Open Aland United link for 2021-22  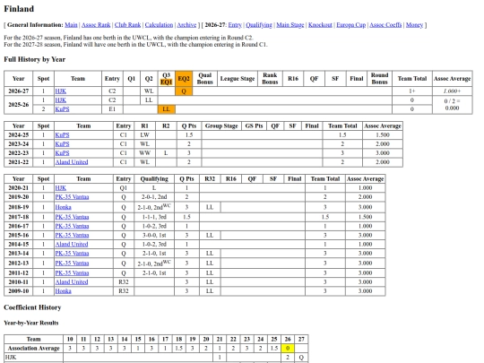[72, 162]
